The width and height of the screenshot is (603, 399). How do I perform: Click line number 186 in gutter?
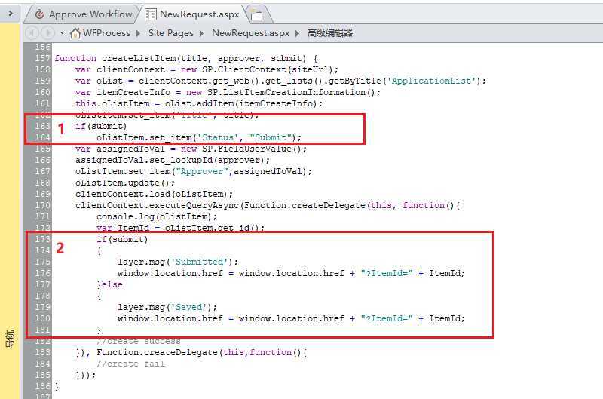pyautogui.click(x=42, y=386)
